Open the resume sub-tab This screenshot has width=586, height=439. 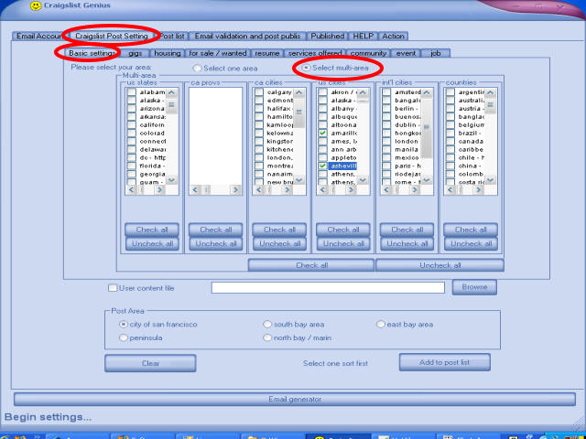click(266, 53)
